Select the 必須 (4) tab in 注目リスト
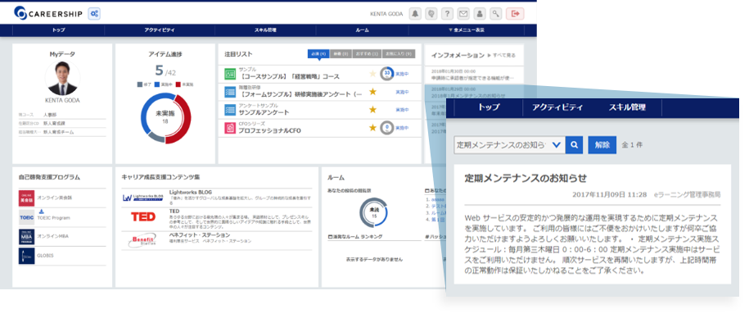Screen dimensions: 749x318 coord(318,54)
